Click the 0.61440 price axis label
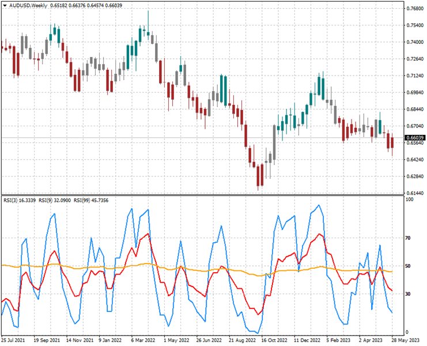The width and height of the screenshot is (427, 346). click(x=415, y=193)
